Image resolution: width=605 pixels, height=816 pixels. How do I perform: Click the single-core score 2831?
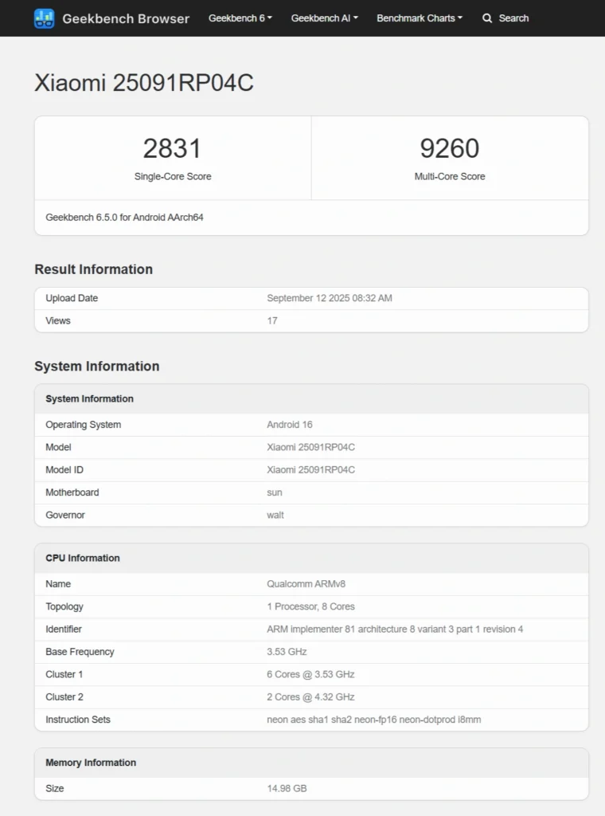172,148
